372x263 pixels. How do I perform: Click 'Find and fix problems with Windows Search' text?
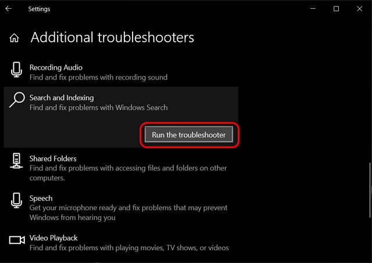[98, 107]
